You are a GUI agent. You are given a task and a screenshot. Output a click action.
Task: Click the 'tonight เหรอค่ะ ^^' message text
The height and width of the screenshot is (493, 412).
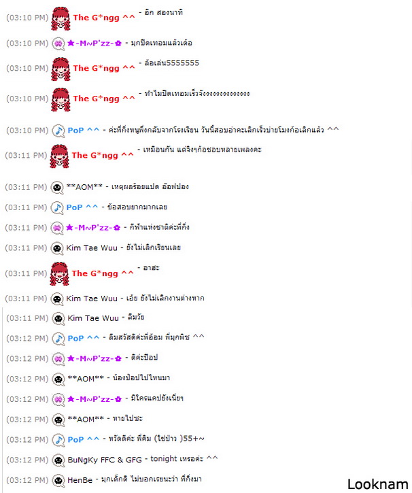click(x=184, y=459)
